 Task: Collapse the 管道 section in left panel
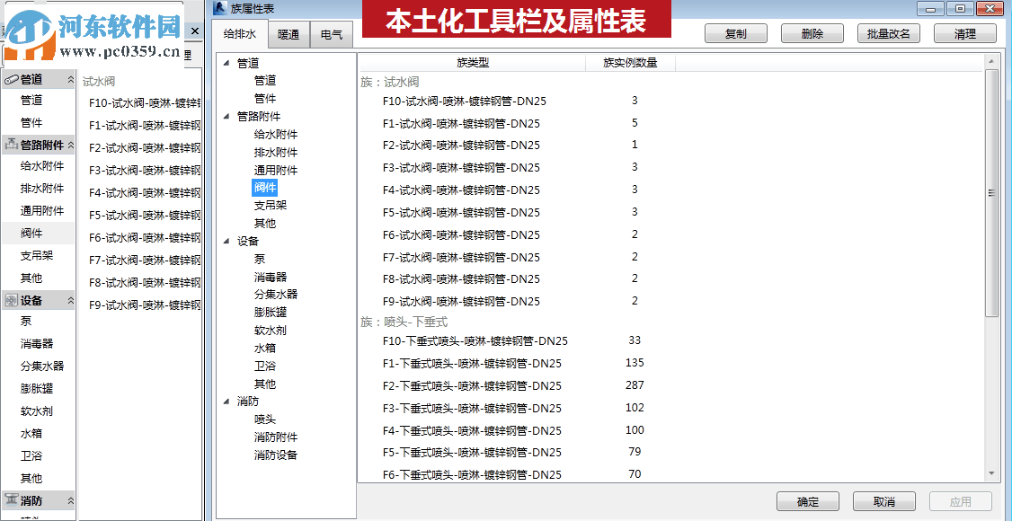tap(70, 79)
